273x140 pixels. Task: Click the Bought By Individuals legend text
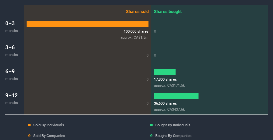(x=173, y=125)
